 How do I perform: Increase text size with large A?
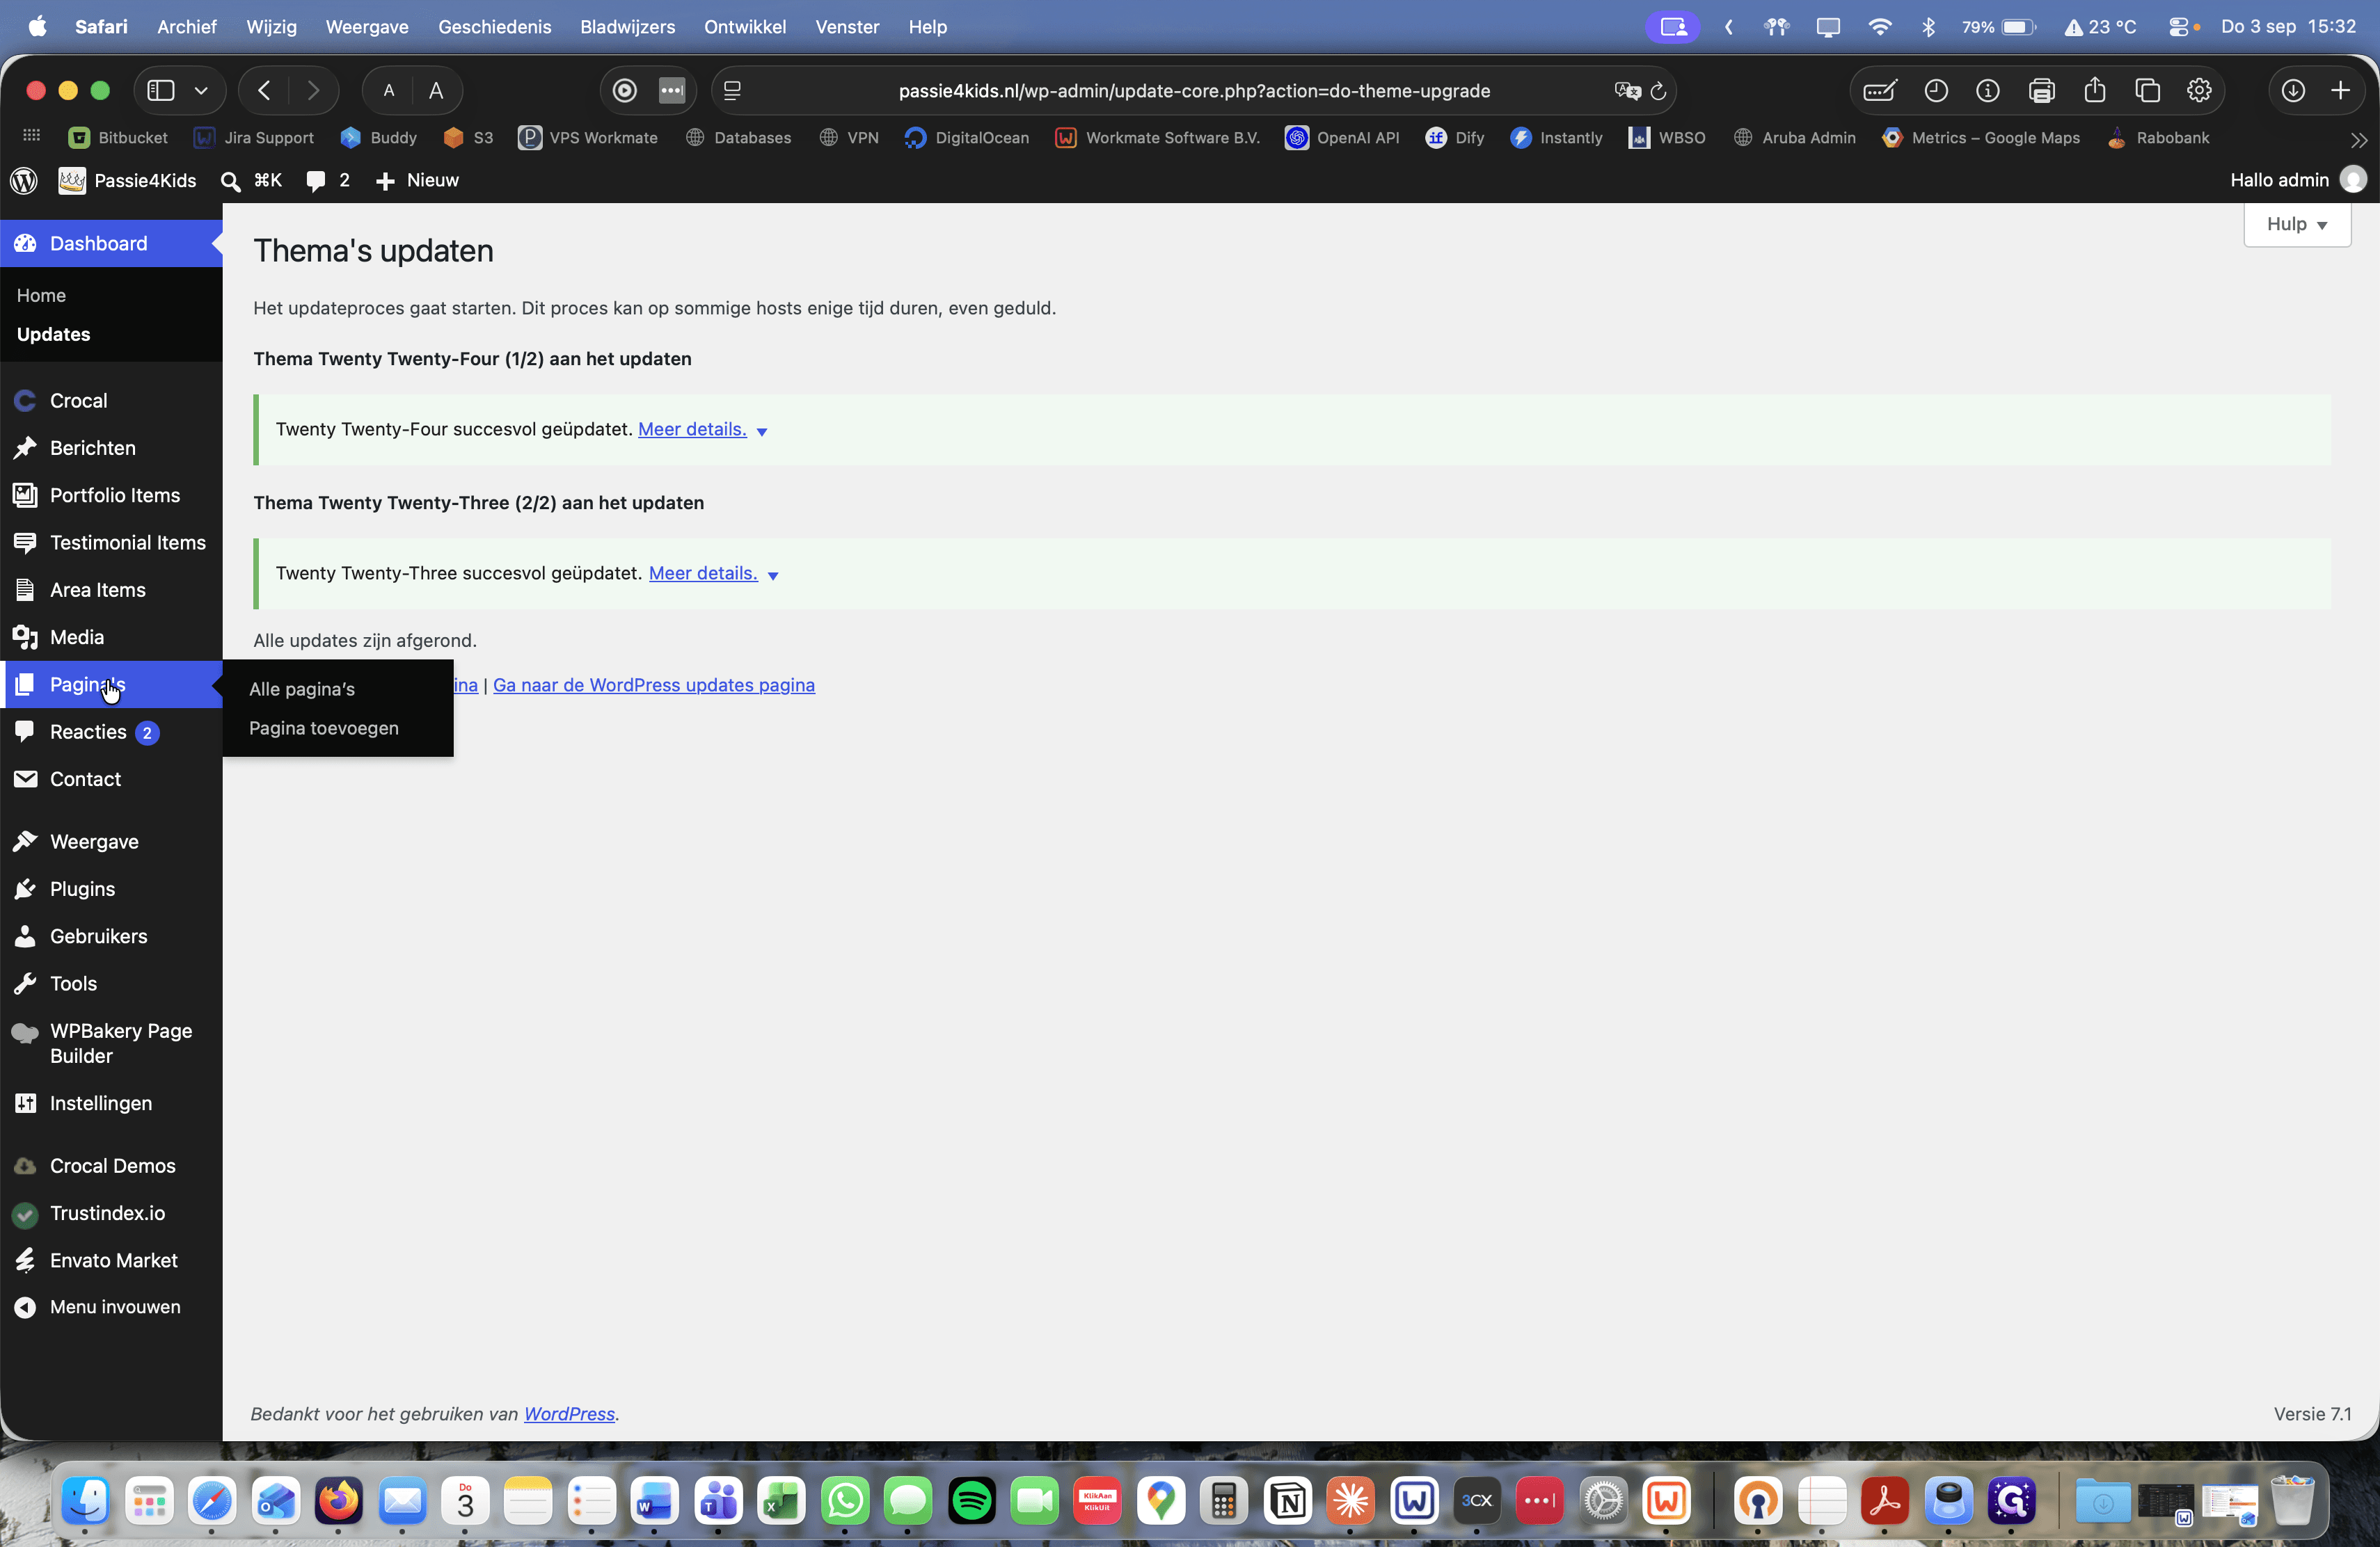tap(436, 91)
